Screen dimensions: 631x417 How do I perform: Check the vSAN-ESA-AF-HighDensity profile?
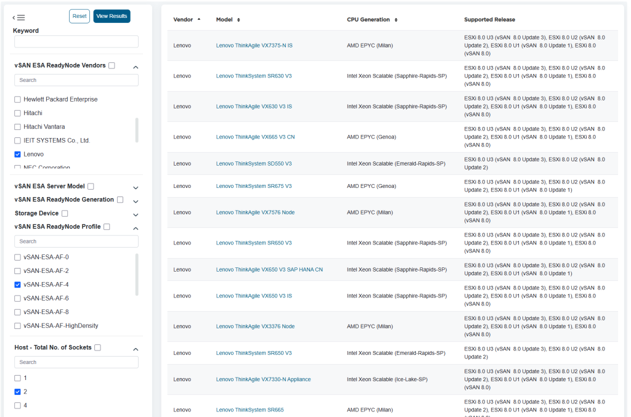click(17, 325)
